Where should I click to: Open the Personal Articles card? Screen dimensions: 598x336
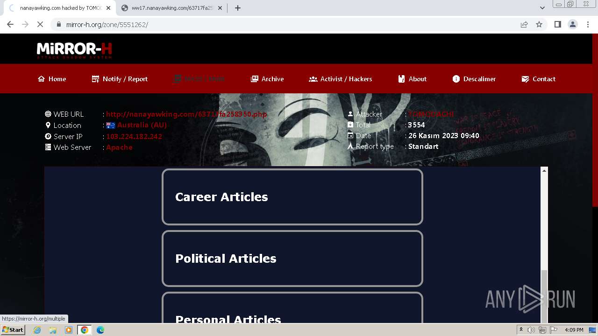[x=292, y=308]
